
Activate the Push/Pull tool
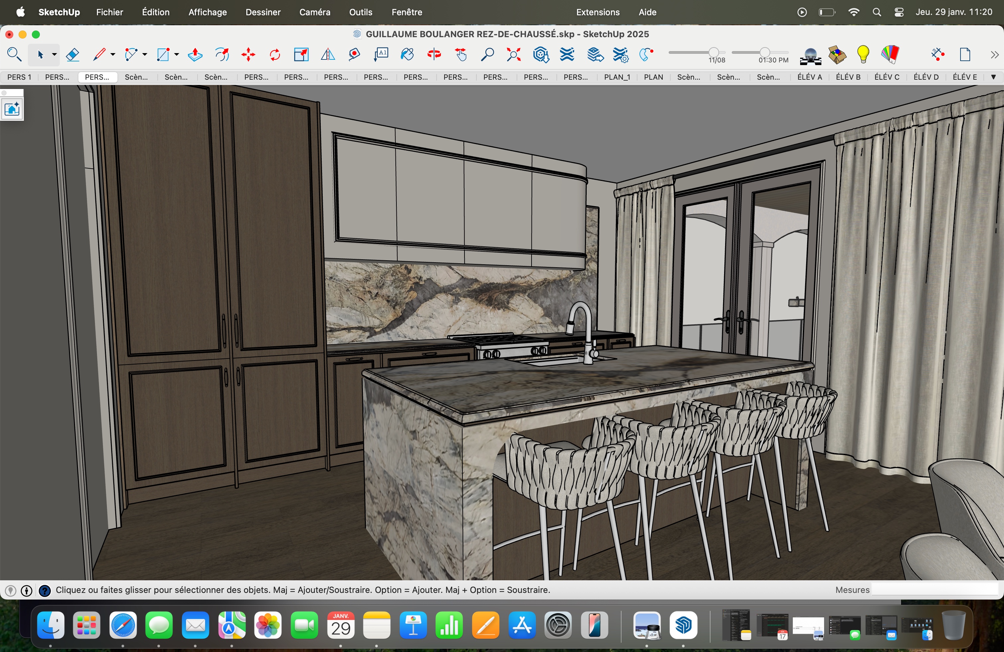[195, 55]
